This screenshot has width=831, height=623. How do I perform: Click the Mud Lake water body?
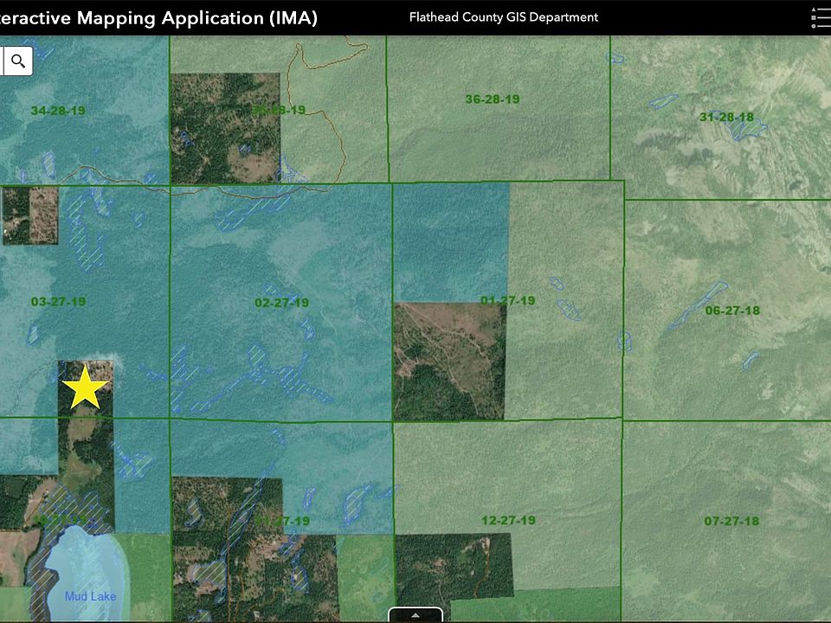pyautogui.click(x=87, y=567)
